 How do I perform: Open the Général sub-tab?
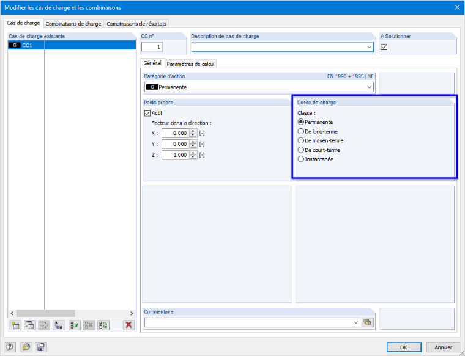(x=152, y=63)
